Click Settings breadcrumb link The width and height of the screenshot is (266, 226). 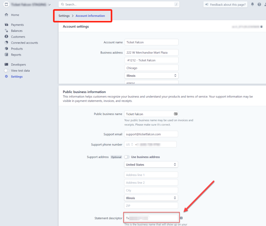tap(64, 16)
